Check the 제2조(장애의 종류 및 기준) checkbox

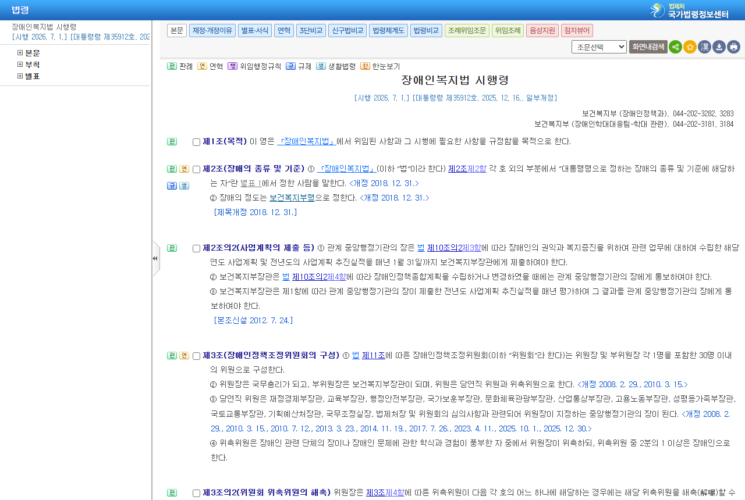(196, 170)
